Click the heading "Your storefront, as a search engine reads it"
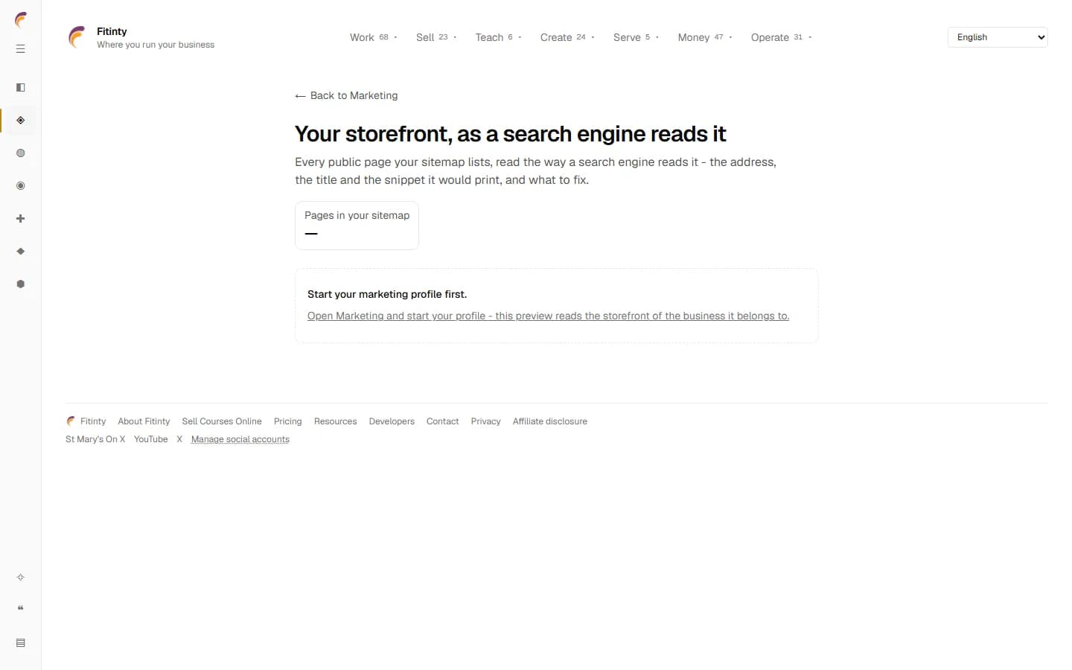The height and width of the screenshot is (670, 1072). (510, 134)
